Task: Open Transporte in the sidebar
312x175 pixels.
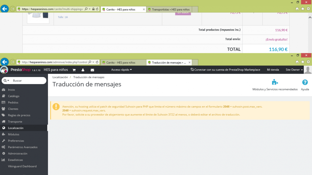Action: 24,121
